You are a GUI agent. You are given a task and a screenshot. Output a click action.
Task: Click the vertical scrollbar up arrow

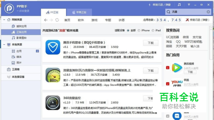211,28
